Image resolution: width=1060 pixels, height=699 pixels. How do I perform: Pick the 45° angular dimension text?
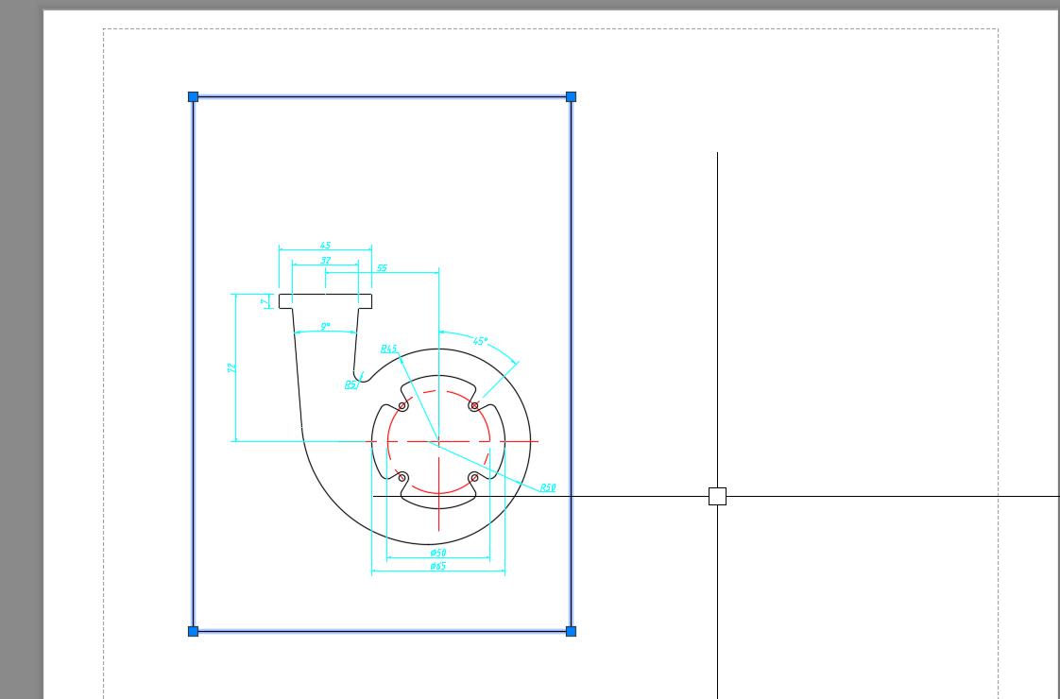480,341
